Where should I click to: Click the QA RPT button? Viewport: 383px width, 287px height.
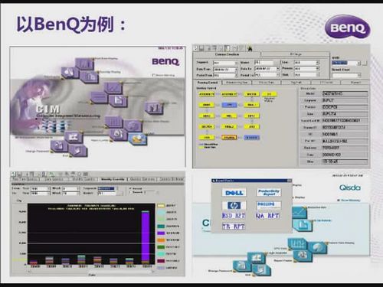(267, 216)
